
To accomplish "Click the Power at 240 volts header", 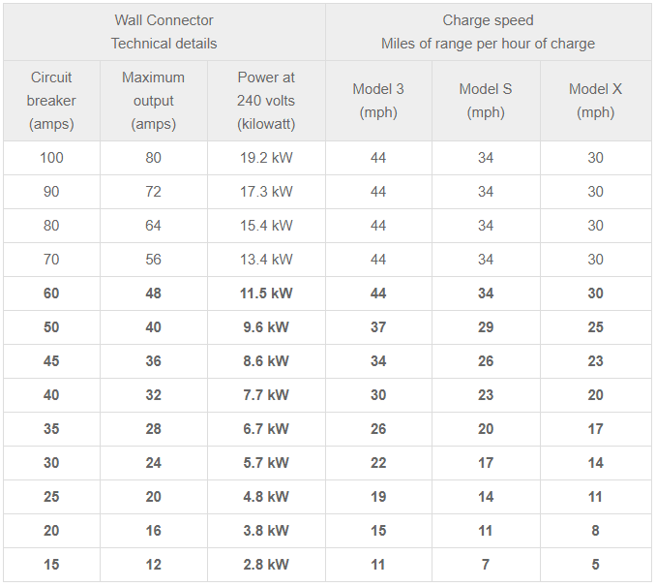I will (x=266, y=101).
